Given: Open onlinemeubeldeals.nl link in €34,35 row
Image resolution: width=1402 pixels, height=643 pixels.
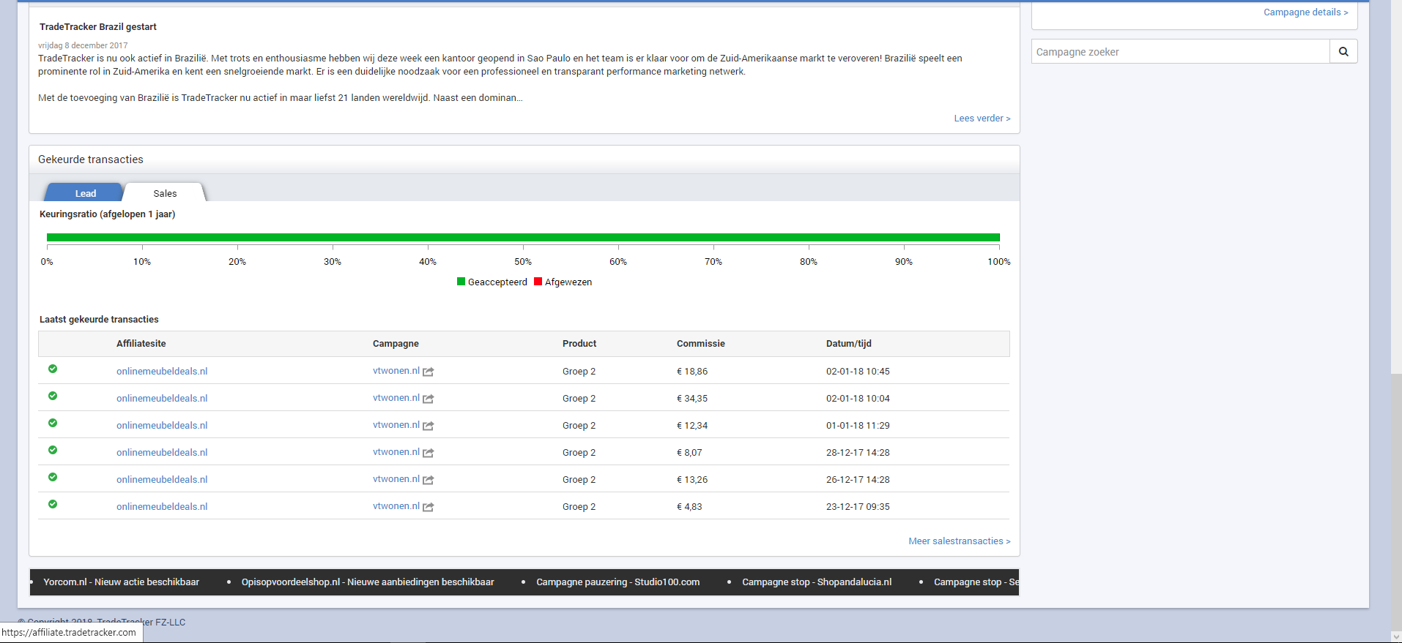Looking at the screenshot, I should pos(162,399).
